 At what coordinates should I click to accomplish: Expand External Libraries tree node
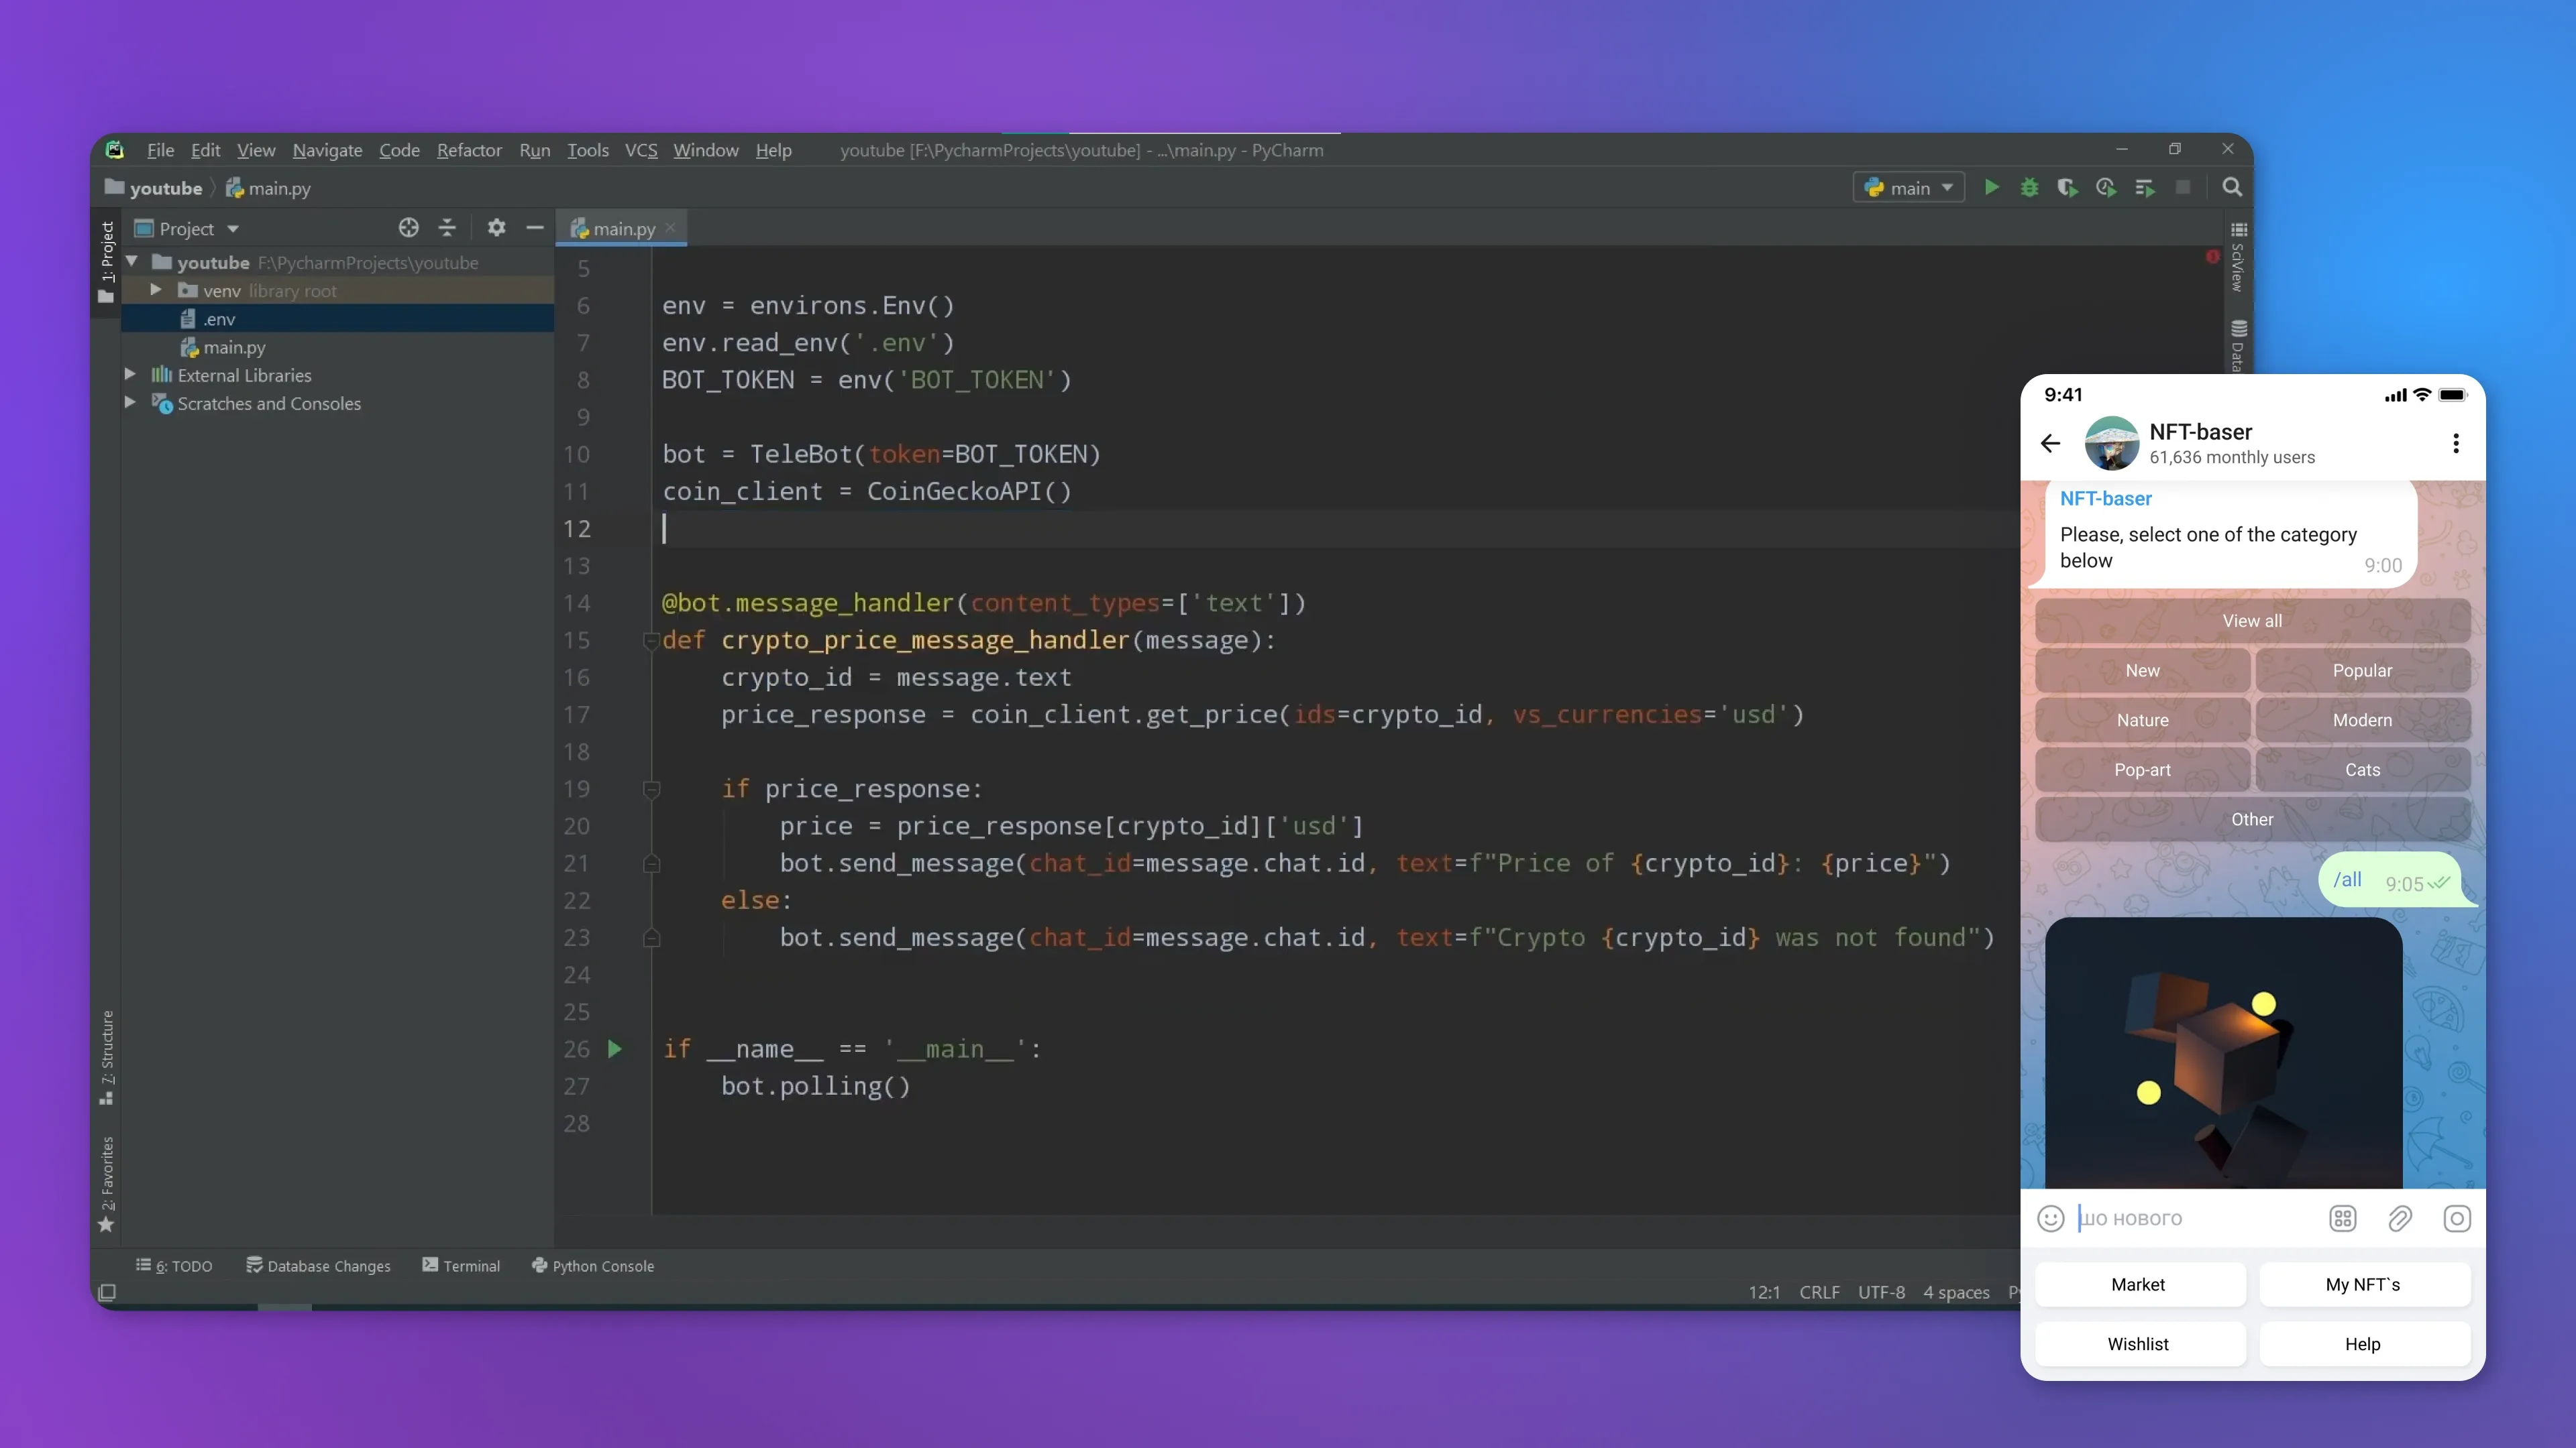tap(130, 375)
